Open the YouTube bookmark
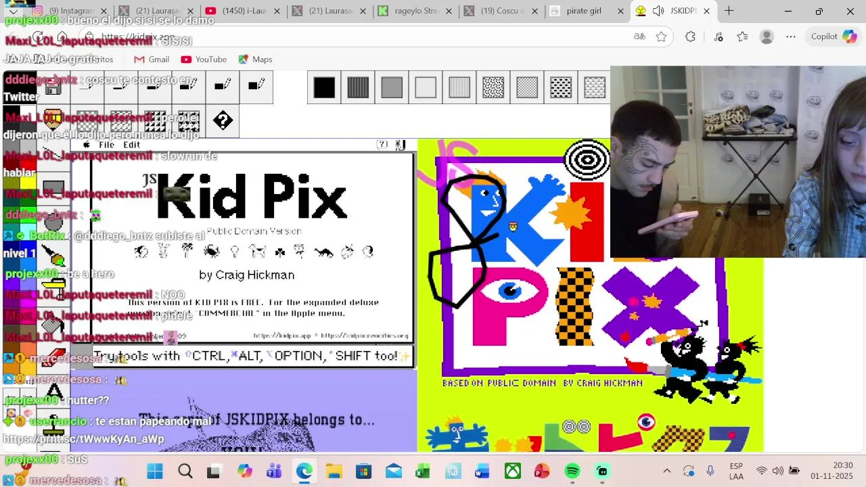Image resolution: width=866 pixels, height=487 pixels. 204,60
